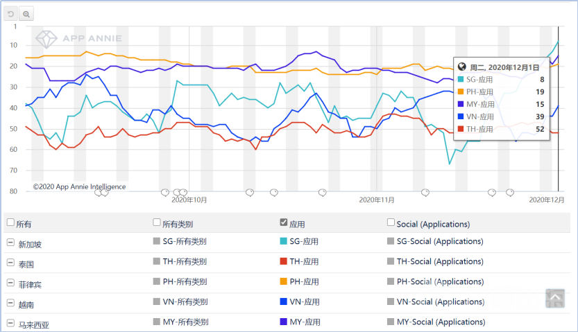Check the 所有 checkbox
The image size is (578, 332).
(10, 222)
